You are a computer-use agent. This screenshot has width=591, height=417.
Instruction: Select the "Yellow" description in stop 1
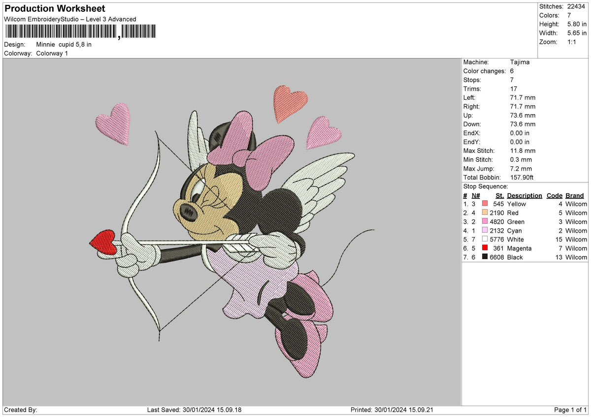point(517,204)
